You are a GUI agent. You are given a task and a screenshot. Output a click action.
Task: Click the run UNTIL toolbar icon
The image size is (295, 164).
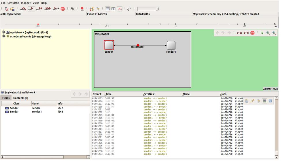56,9
